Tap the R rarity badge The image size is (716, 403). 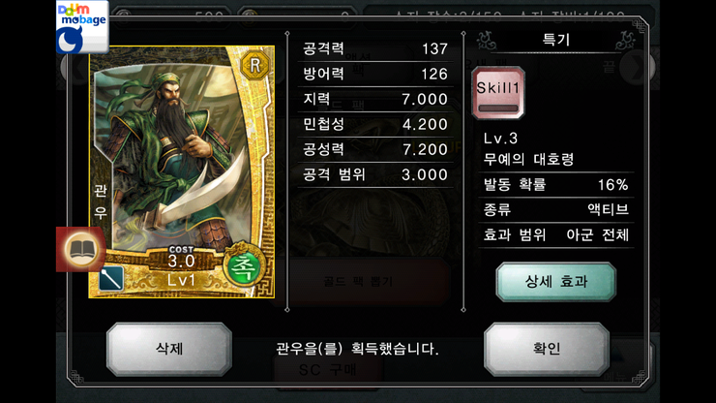(254, 66)
